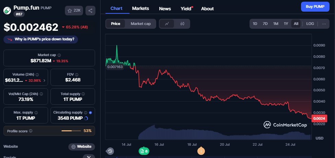The height and width of the screenshot is (158, 335).
Task: Select the Market cap toggle
Action: (x=141, y=24)
